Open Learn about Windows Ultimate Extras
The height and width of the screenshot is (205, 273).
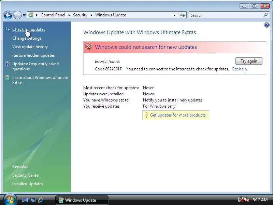40,80
